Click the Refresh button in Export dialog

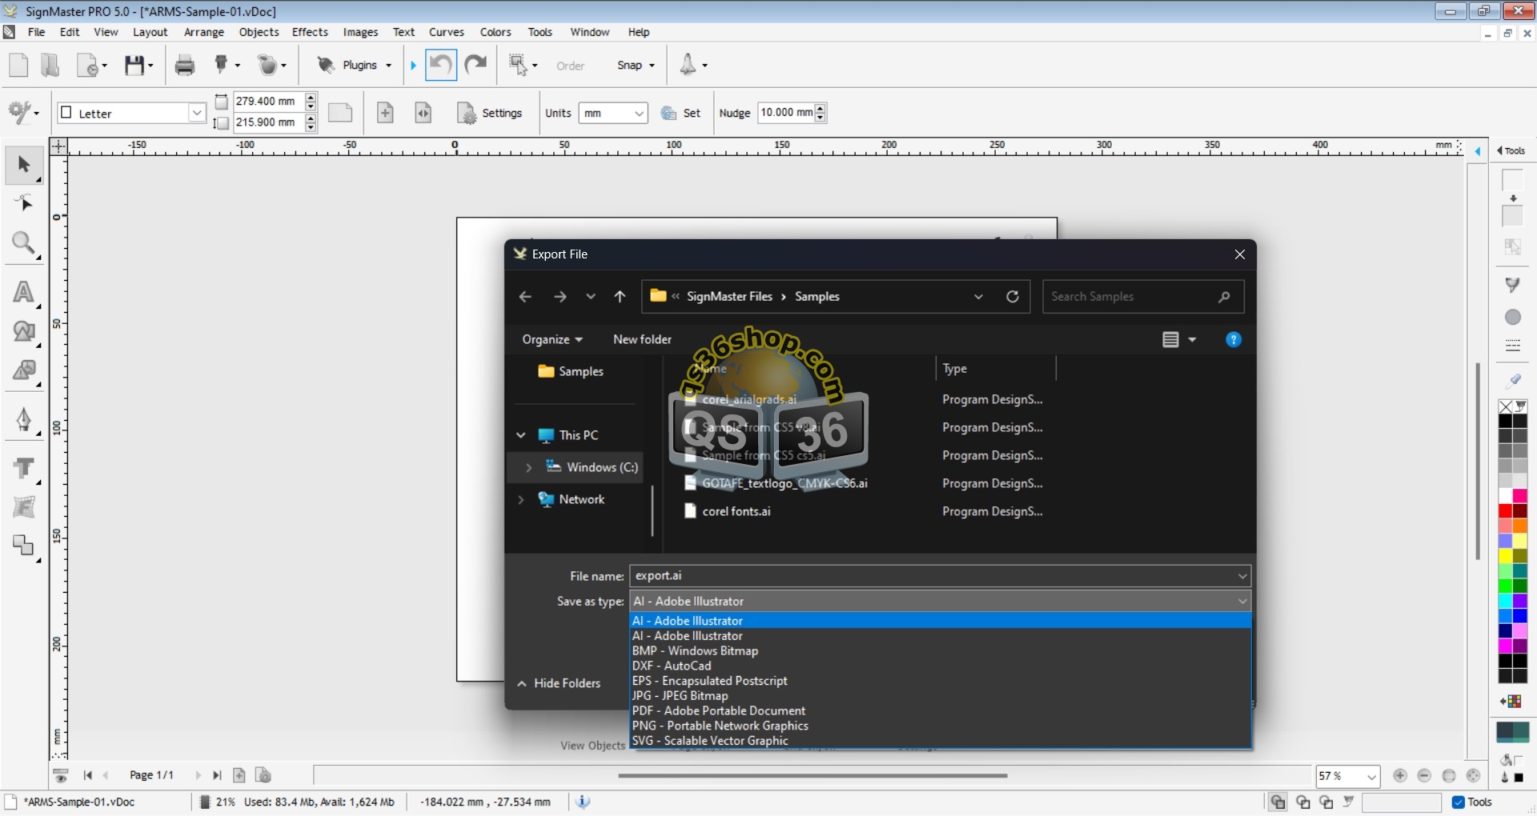(1013, 297)
